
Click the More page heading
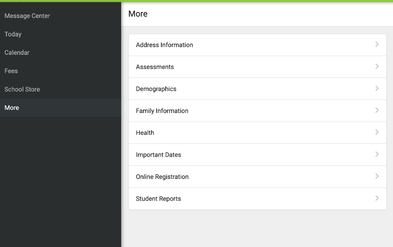click(x=138, y=14)
